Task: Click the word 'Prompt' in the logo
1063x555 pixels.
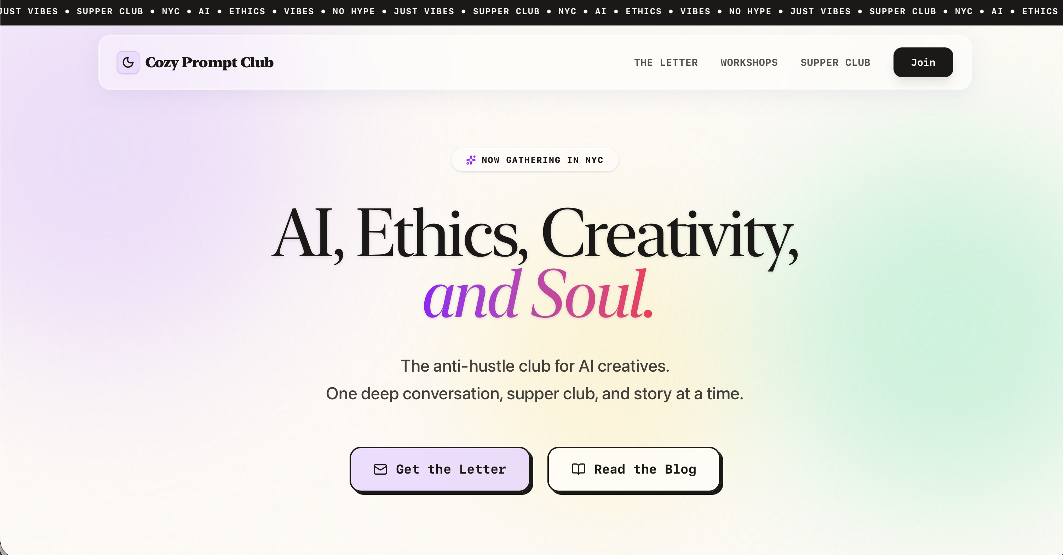Action: [x=209, y=62]
